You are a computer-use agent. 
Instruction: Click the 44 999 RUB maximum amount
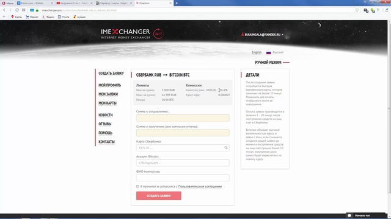tap(169, 95)
